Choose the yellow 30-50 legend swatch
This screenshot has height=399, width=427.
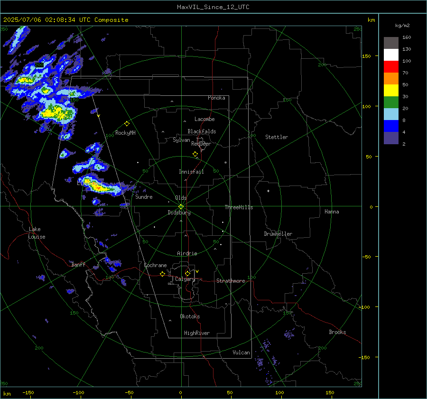pos(391,91)
